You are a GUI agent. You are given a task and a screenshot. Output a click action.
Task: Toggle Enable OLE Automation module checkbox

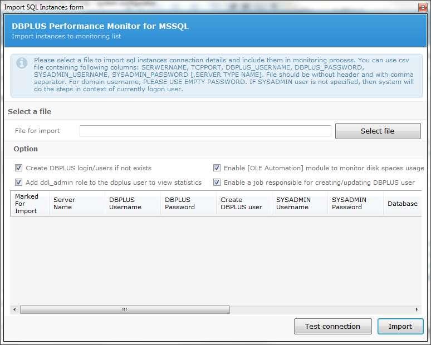coord(217,168)
